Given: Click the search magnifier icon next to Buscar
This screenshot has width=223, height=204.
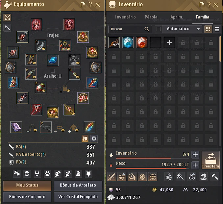Looking at the screenshot, I should point(147,29).
